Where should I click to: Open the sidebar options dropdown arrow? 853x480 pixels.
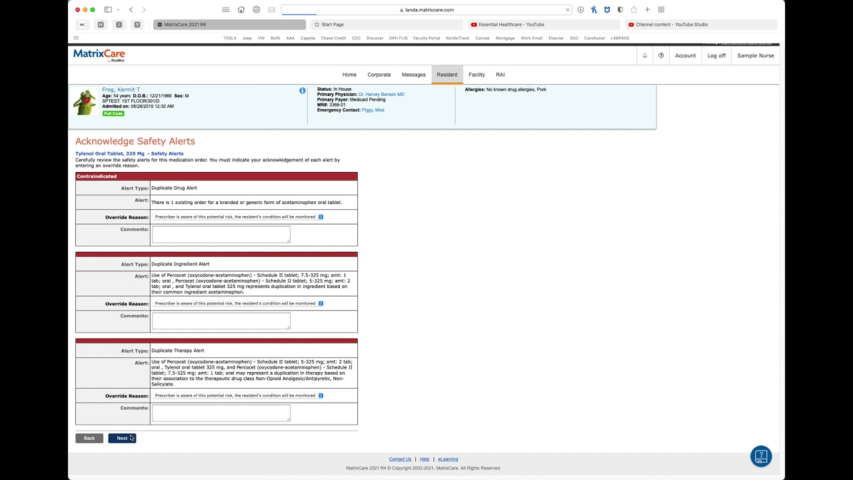118,10
